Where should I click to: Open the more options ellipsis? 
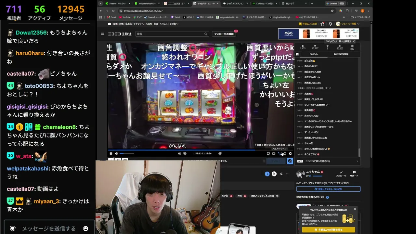[288, 174]
